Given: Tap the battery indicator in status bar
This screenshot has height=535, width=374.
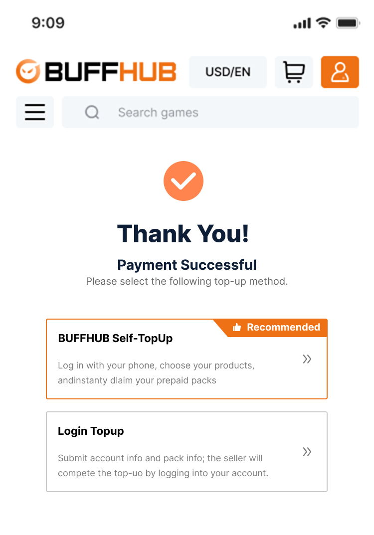Looking at the screenshot, I should tap(348, 23).
